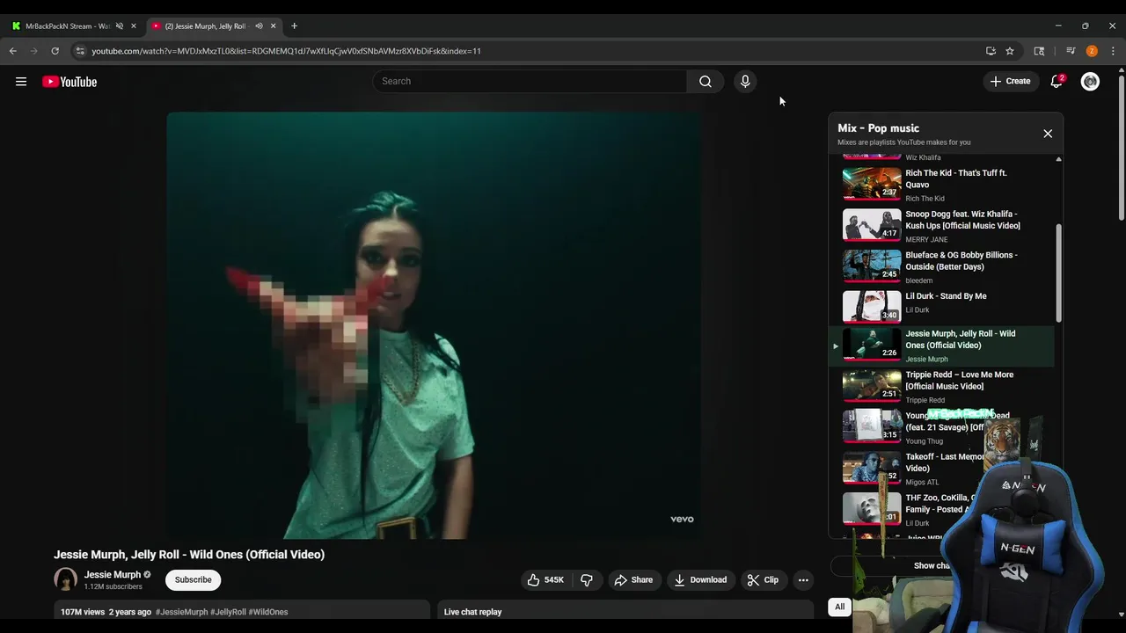Open the account avatar menu
The image size is (1126, 633).
click(x=1090, y=82)
